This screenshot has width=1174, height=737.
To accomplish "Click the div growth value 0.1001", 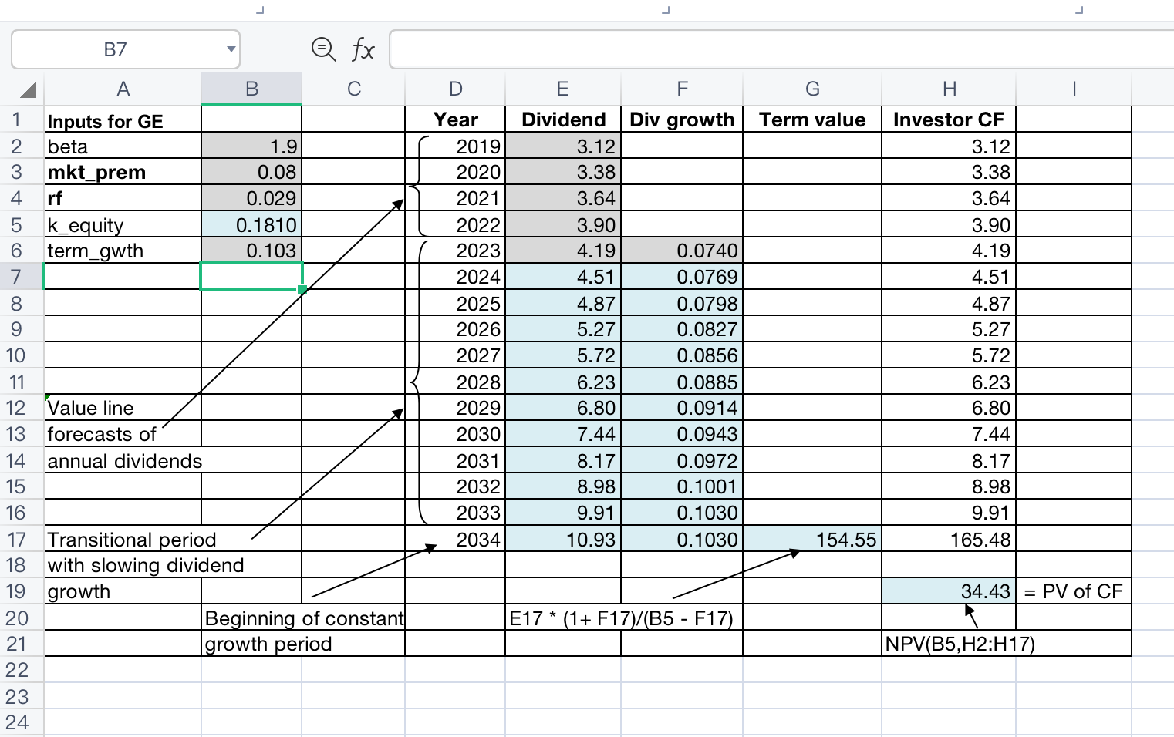I will pyautogui.click(x=682, y=486).
